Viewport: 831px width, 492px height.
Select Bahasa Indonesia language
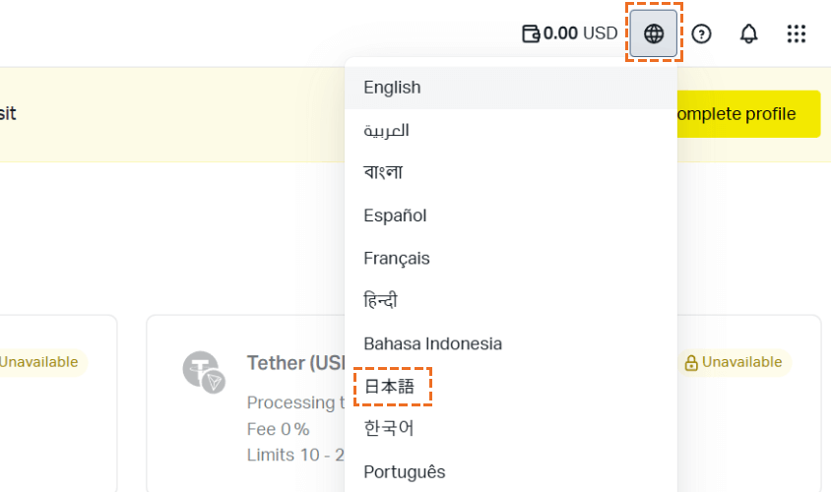click(x=433, y=343)
